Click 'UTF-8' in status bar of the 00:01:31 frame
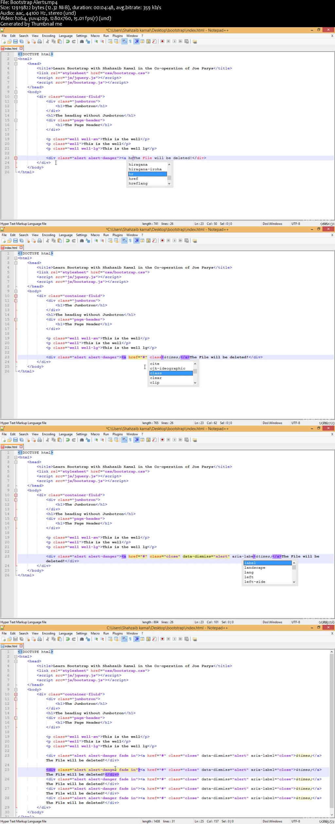 pos(296,224)
